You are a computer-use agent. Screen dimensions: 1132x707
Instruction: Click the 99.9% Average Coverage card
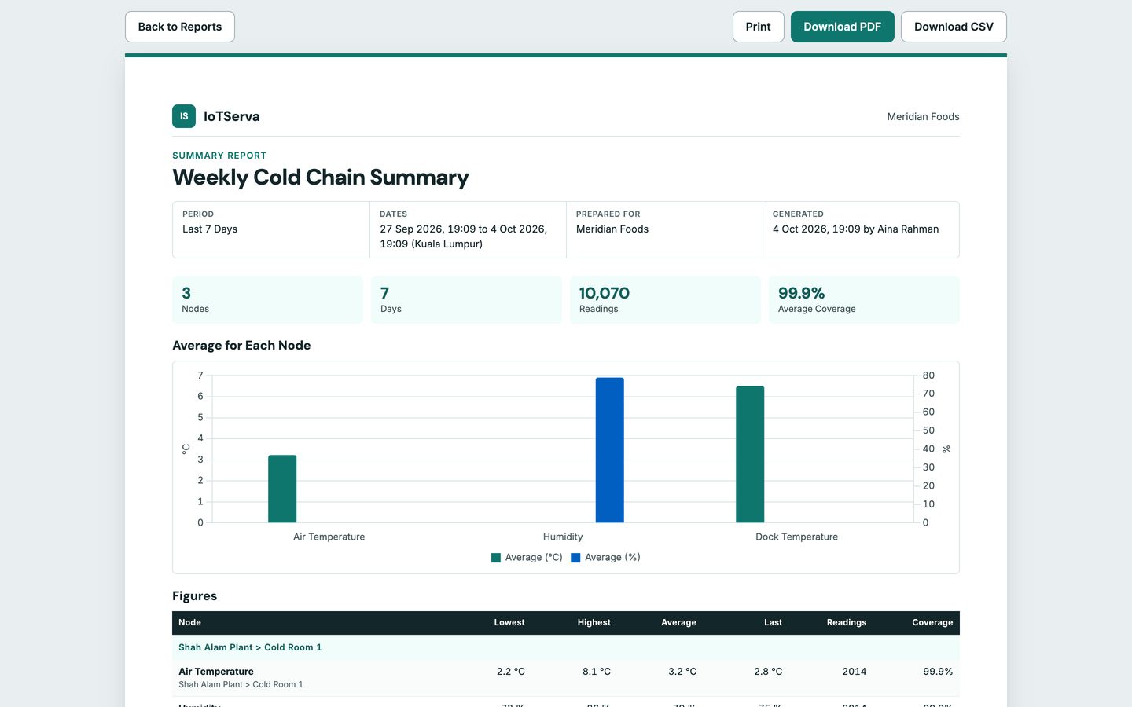[864, 299]
